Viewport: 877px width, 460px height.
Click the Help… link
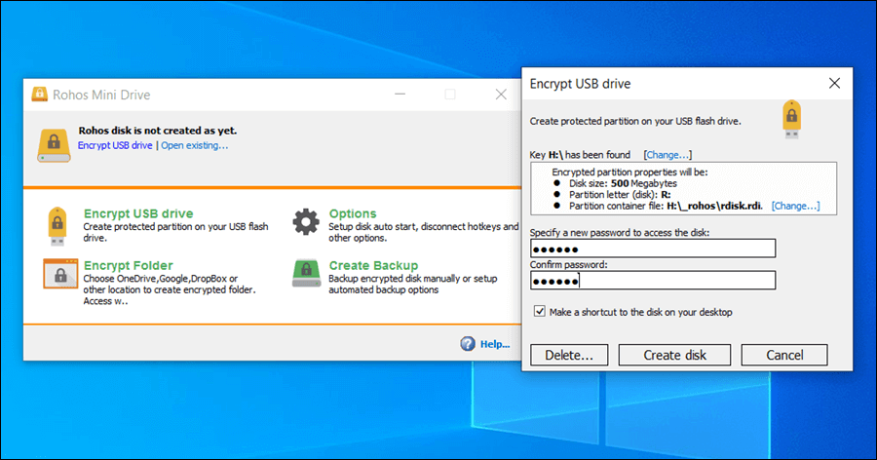pyautogui.click(x=495, y=344)
